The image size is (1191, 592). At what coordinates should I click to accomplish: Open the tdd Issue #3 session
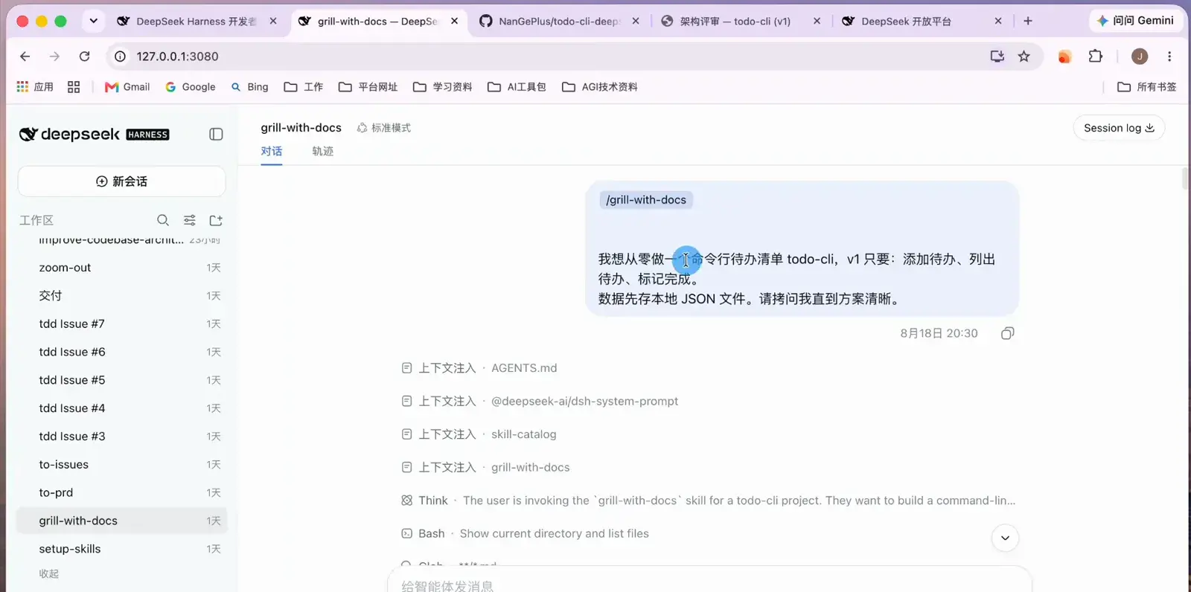121,437
